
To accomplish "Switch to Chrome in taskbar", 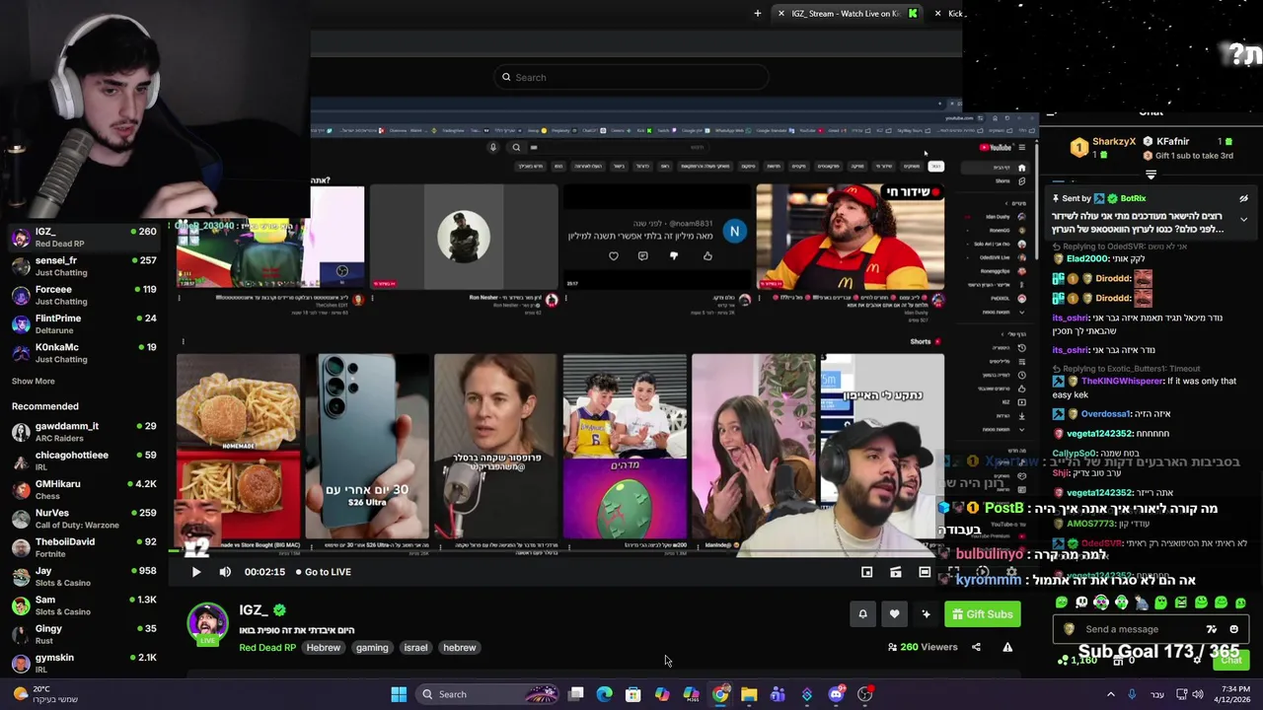I will pyautogui.click(x=720, y=694).
